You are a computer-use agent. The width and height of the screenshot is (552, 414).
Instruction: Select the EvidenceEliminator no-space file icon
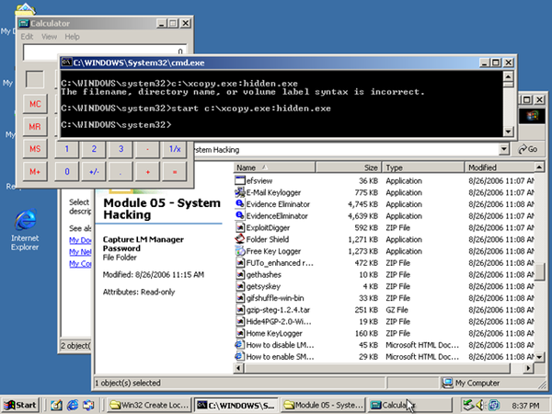(240, 216)
